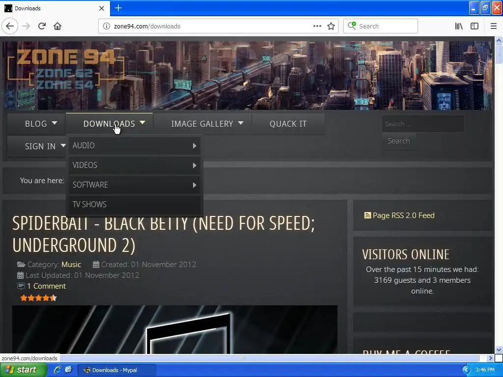Viewport: 503px width, 377px height.
Task: Open the Library icon in toolbar
Action: coord(459,26)
